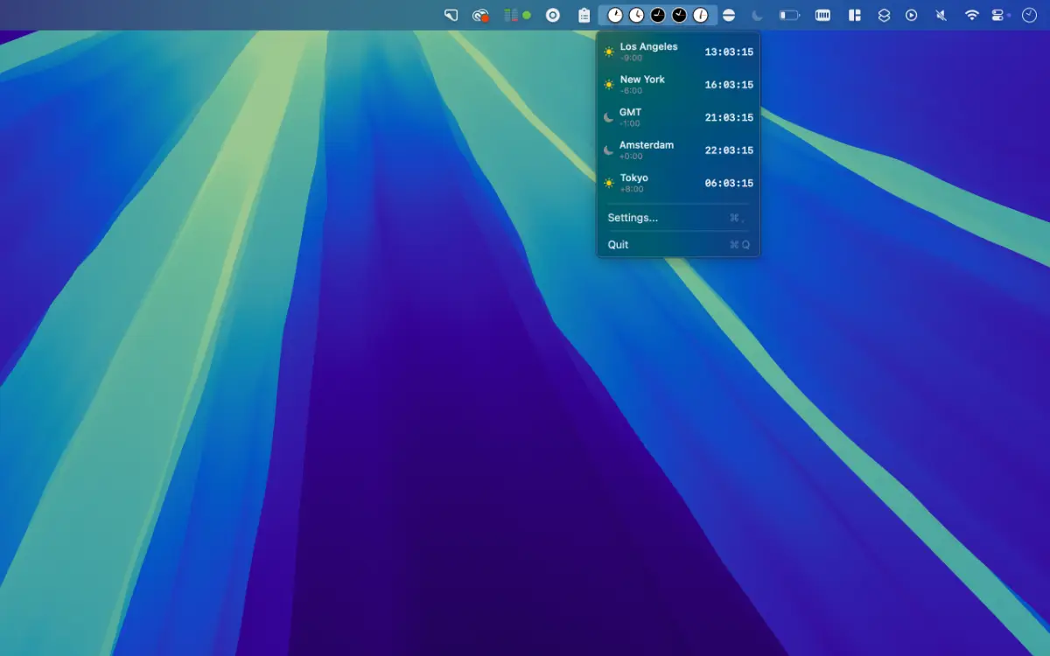Choose the Tokyo time row
1050x656 pixels.
point(678,183)
